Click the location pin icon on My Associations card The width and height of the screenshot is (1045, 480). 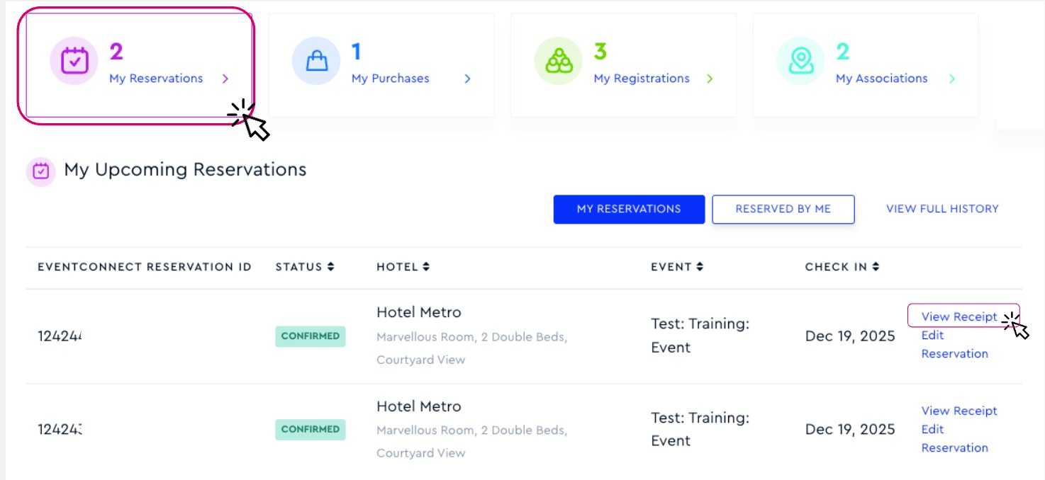click(x=800, y=60)
